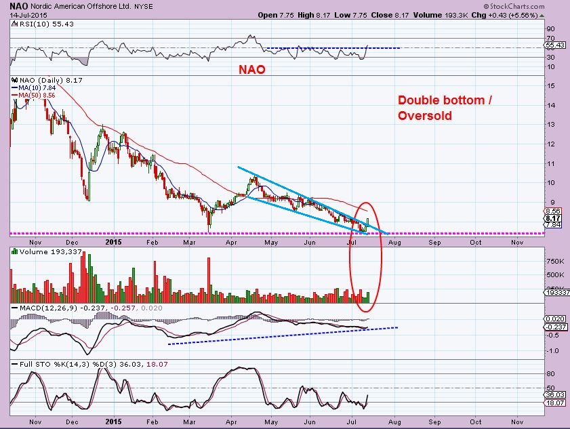This screenshot has width=570, height=429.
Task: Click the 55.43 value tag on RSI axis
Action: coord(555,45)
